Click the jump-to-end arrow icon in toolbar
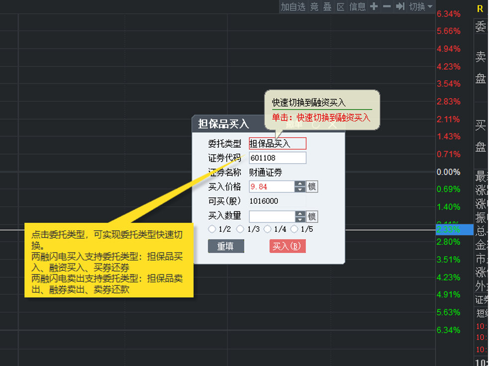The image size is (489, 366). click(400, 6)
